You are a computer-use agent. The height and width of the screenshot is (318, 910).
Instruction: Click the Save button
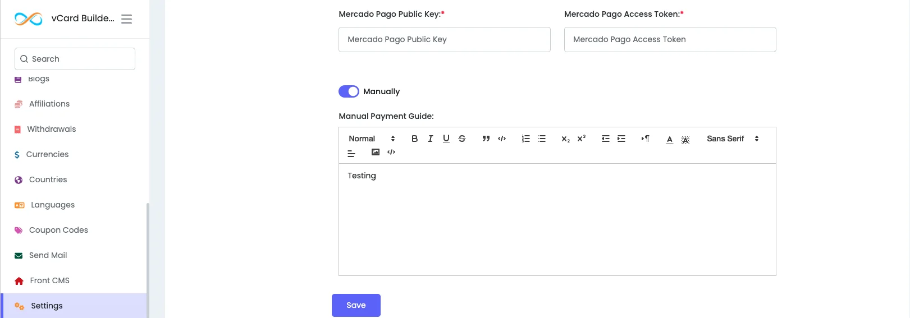[356, 305]
